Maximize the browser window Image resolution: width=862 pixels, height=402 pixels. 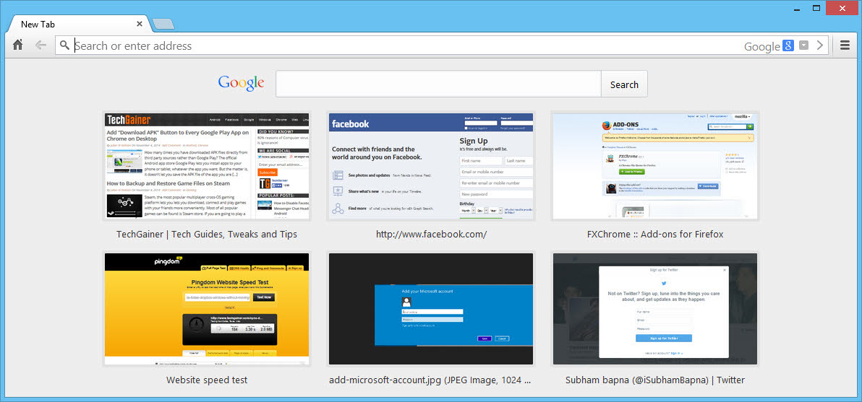816,8
